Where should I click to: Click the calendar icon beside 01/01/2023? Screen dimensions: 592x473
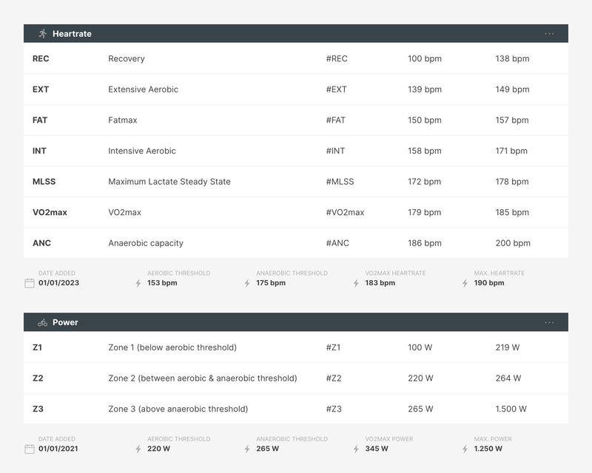30,283
